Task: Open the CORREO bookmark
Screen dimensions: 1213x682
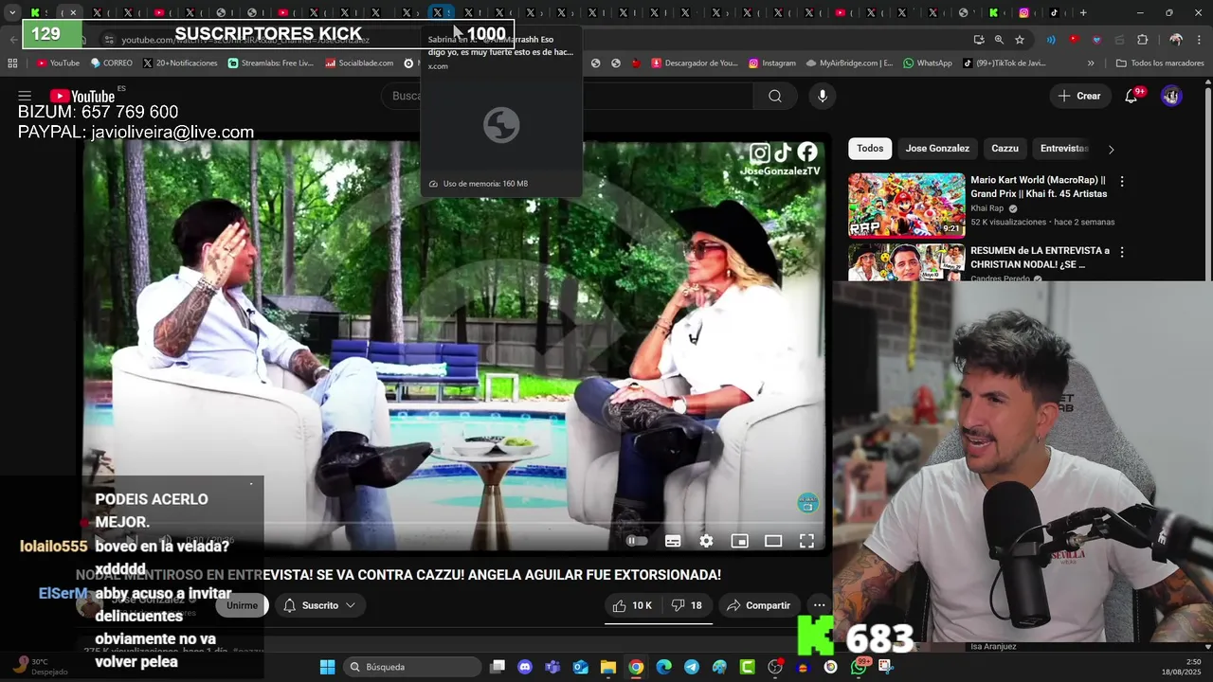Action: [111, 63]
